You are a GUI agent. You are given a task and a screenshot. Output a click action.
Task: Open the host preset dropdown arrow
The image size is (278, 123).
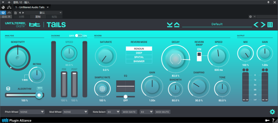[x=61, y=13]
